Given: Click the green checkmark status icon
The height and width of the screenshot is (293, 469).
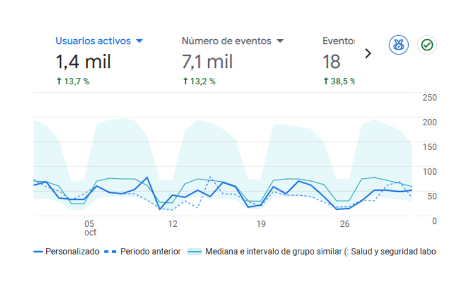Looking at the screenshot, I should (x=427, y=45).
